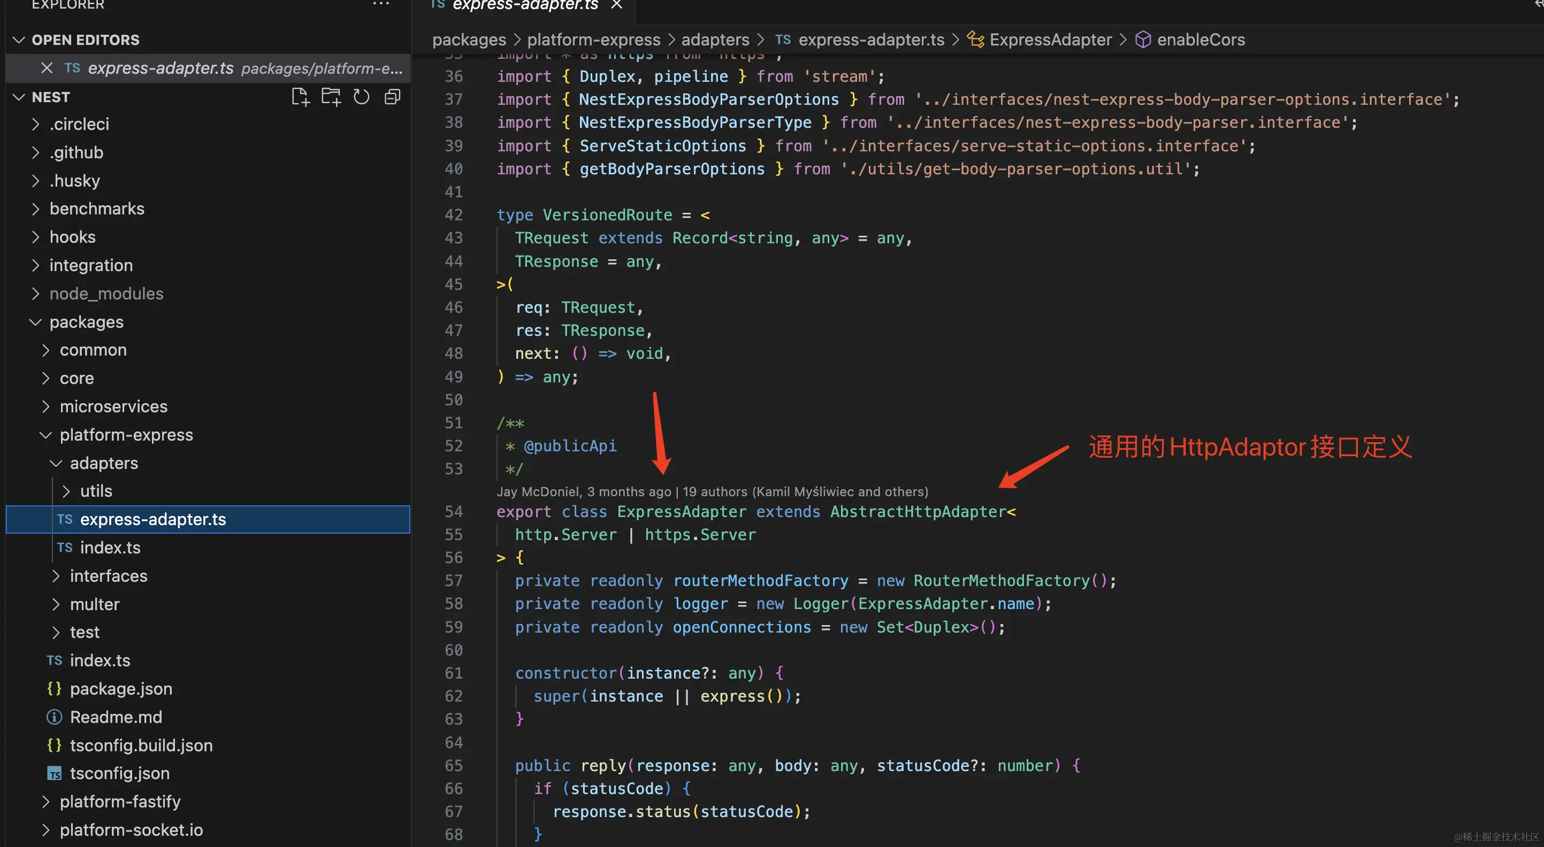This screenshot has width=1544, height=847.
Task: Click platform-express in the breadcrumb
Action: [x=593, y=40]
